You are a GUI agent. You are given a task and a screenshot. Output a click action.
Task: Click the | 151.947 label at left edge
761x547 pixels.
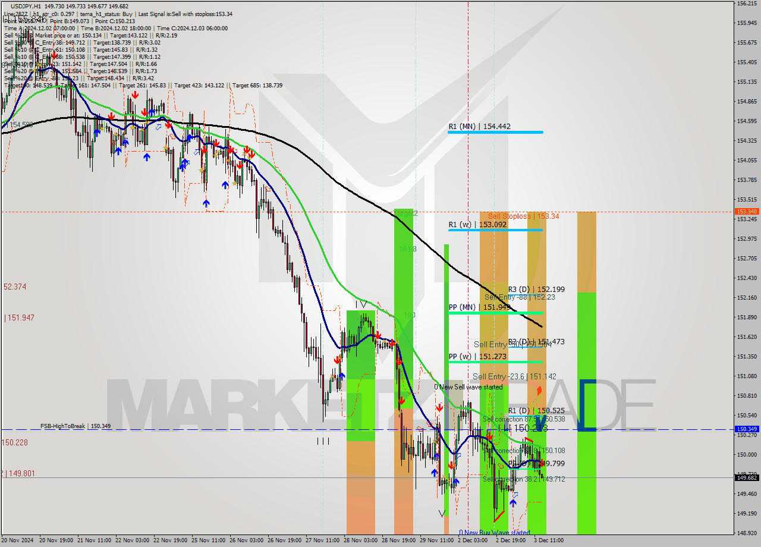coord(20,317)
